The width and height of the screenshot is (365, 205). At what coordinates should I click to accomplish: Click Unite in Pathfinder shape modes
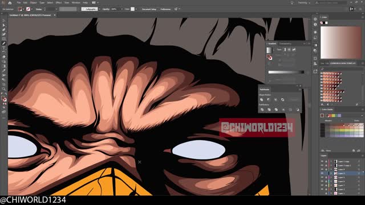click(x=262, y=100)
